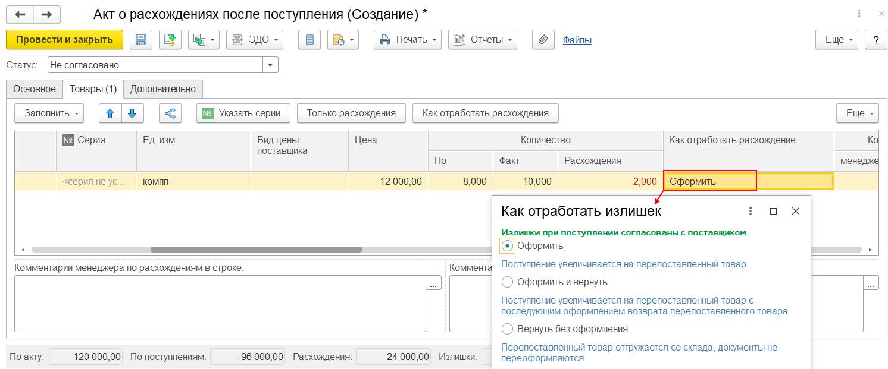Click the post document icon
The image size is (888, 369).
pos(170,40)
